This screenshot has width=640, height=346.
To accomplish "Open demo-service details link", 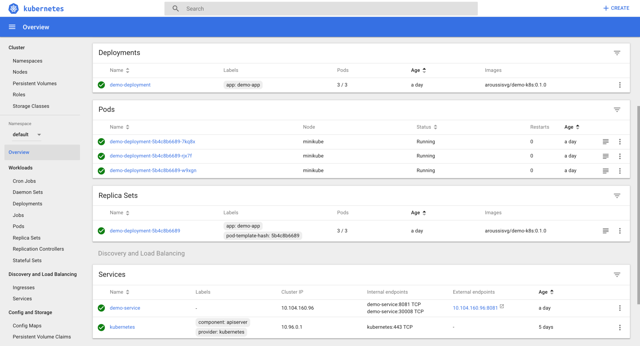I will [x=125, y=308].
